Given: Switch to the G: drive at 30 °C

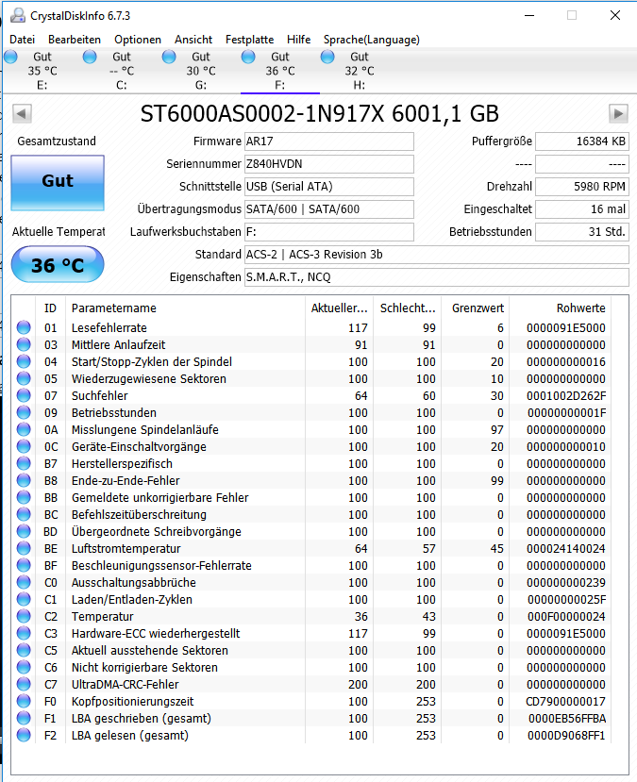Looking at the screenshot, I should coord(200,71).
